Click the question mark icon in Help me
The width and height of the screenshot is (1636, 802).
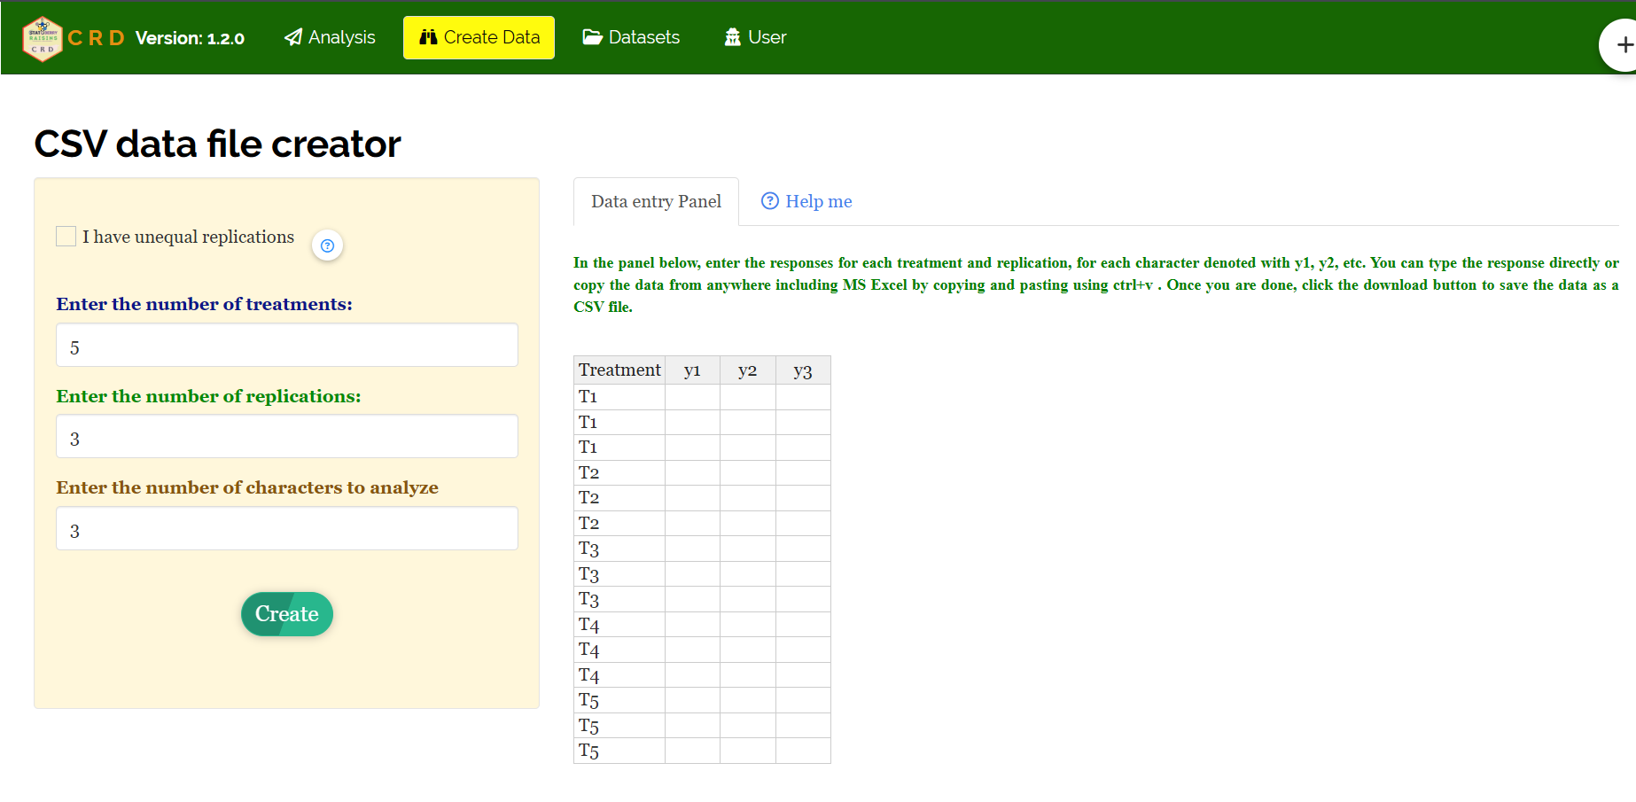pos(769,201)
